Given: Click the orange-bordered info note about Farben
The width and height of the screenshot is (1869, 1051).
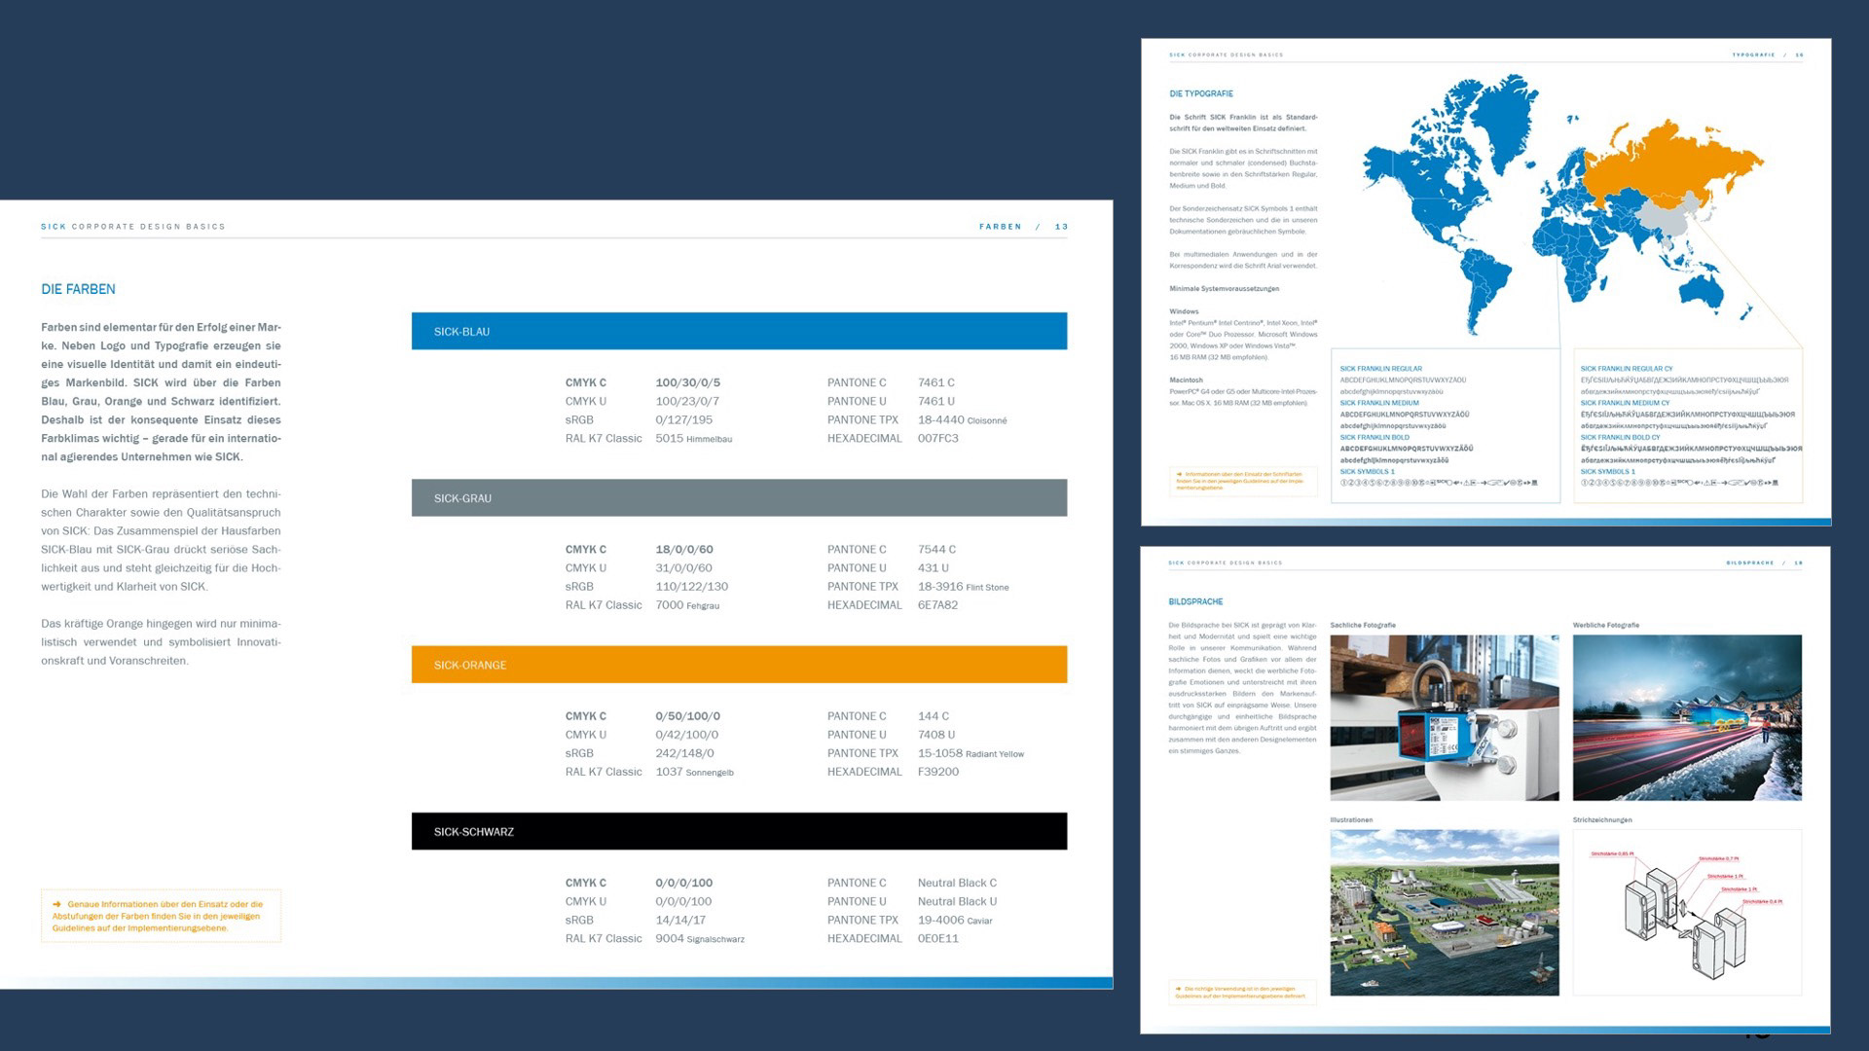Looking at the screenshot, I should point(161,916).
